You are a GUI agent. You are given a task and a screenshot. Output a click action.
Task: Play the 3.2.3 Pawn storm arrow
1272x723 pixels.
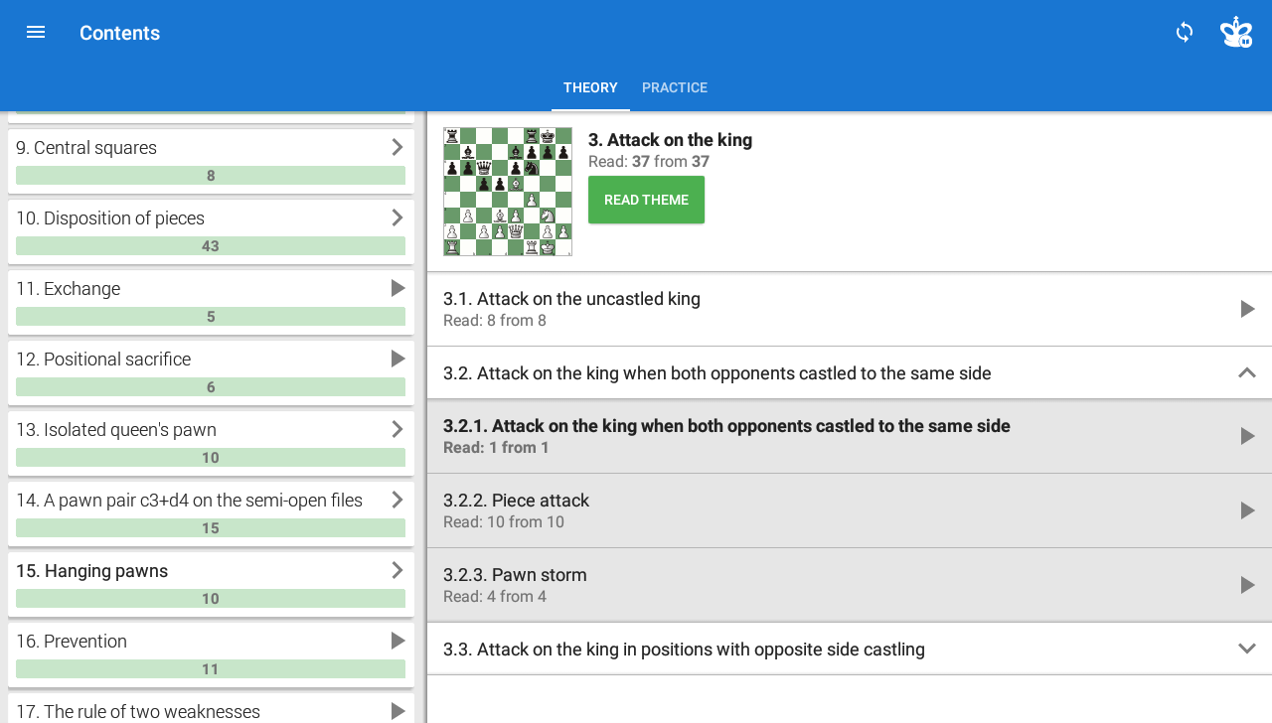pos(1247,585)
